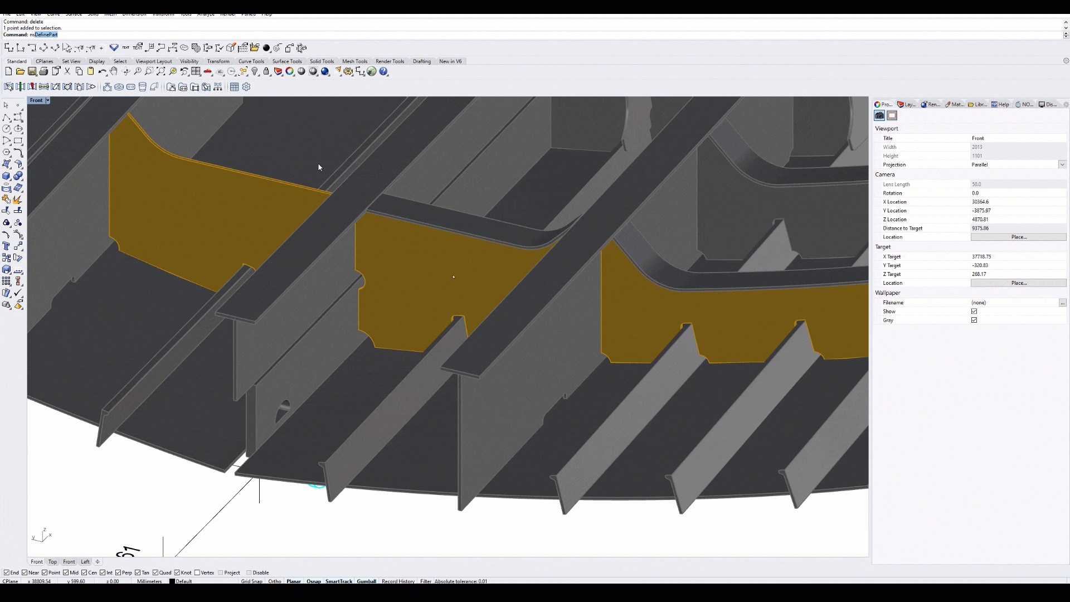Click the black Default layer color swatch
Viewport: 1070px width, 602px height.
tap(172, 581)
